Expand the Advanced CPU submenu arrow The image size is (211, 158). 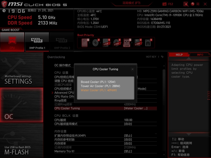coord(52,93)
